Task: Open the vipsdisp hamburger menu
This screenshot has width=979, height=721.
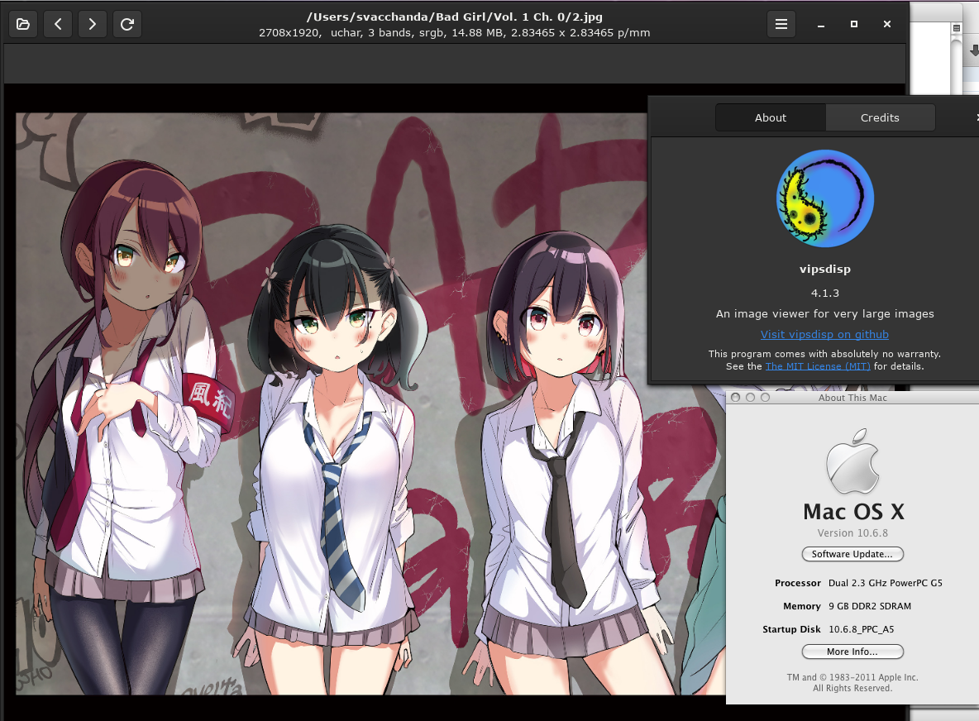Action: tap(781, 24)
